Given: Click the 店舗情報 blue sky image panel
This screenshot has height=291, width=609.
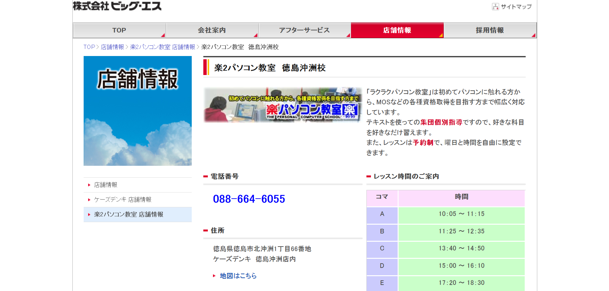Looking at the screenshot, I should (x=137, y=111).
